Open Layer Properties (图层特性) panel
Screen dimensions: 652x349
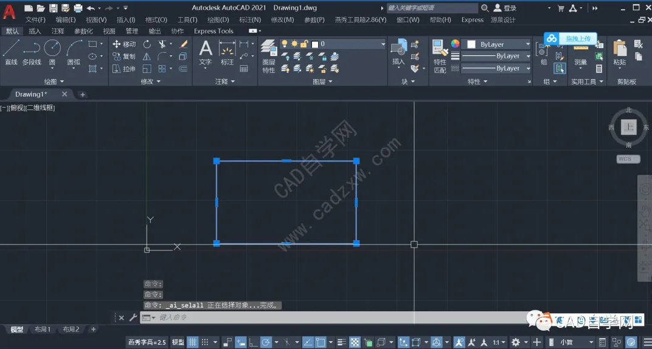268,56
